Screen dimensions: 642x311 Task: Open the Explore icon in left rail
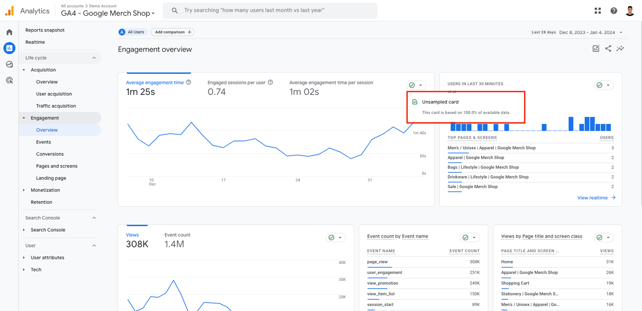click(x=9, y=64)
